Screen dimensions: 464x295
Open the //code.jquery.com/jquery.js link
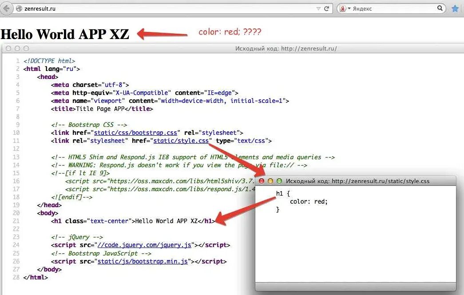pos(144,245)
